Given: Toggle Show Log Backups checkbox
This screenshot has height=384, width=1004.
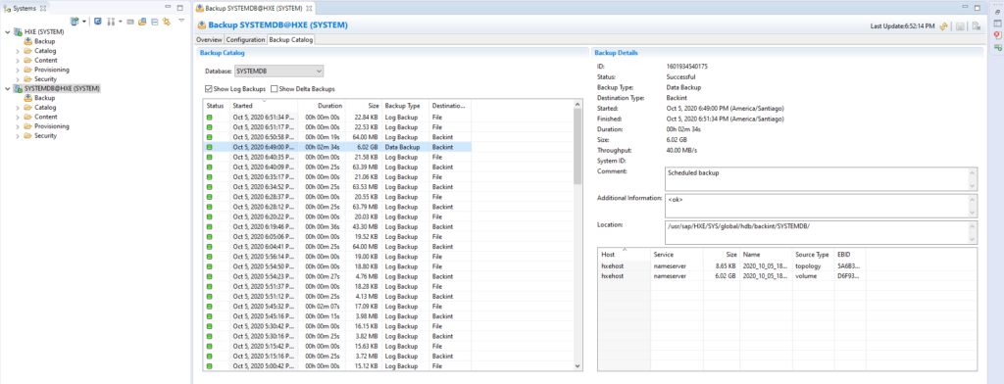Looking at the screenshot, I should coord(209,89).
